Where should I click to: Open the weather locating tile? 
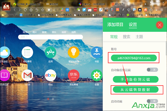pos(4,52)
